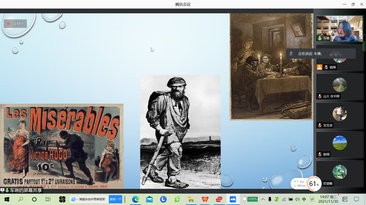This screenshot has height=205, width=366.
Task: Open the blue L app in taskbar
Action: point(163,199)
